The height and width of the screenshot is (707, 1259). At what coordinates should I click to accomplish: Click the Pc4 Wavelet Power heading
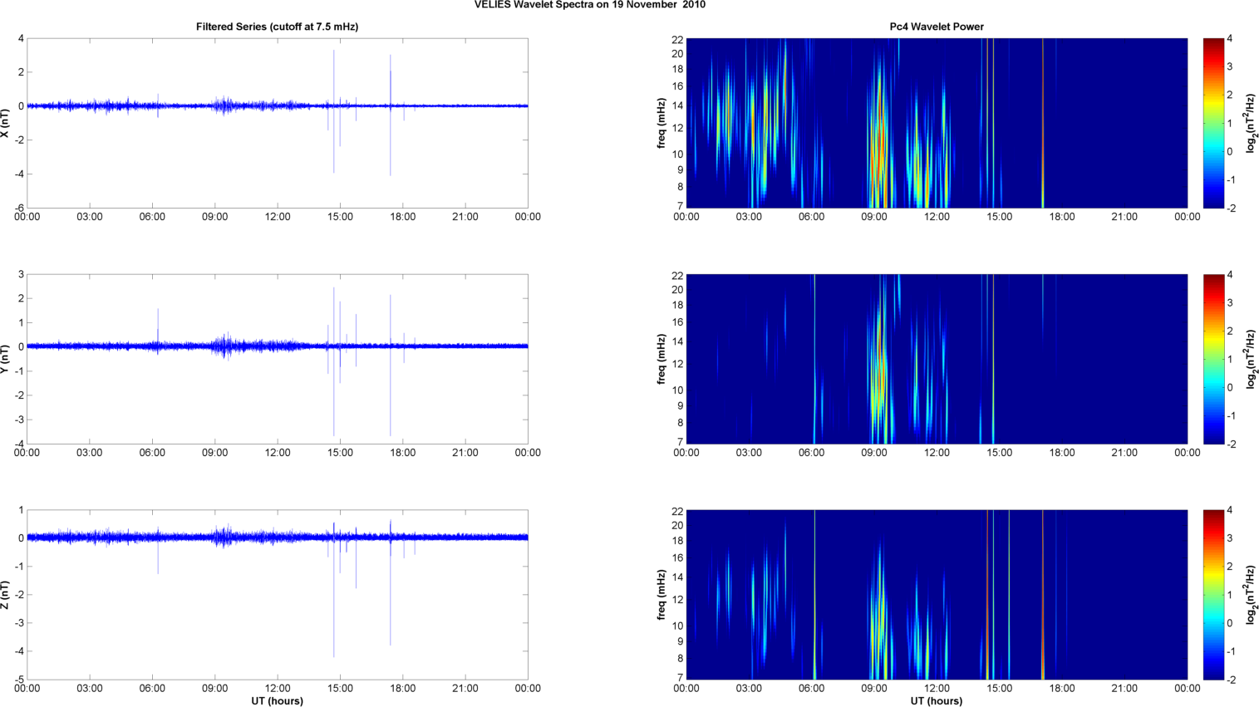pos(937,27)
